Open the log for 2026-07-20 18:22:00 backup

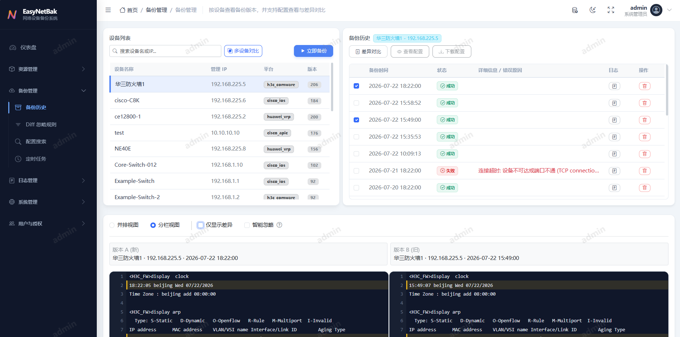(x=615, y=188)
